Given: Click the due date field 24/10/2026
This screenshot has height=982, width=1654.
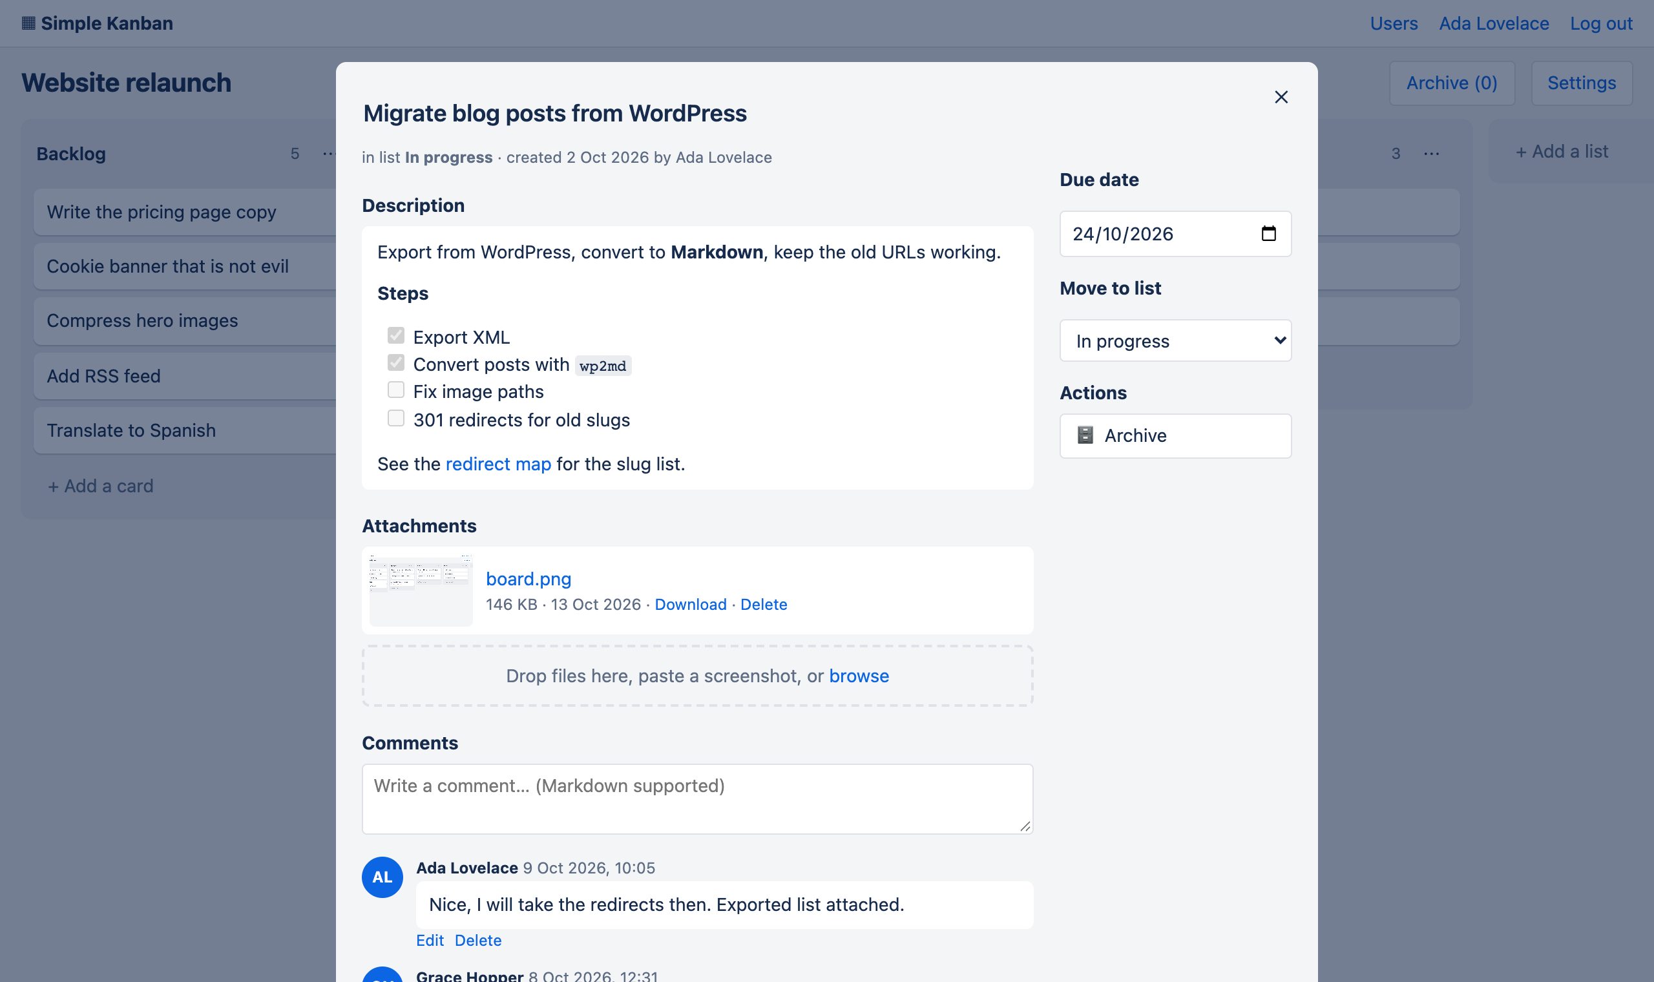Looking at the screenshot, I should (1175, 234).
